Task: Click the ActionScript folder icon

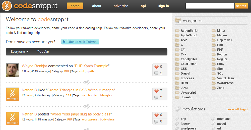Action: click(x=177, y=31)
